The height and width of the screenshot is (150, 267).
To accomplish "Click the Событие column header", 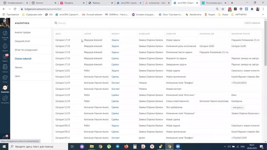I will [171, 34].
